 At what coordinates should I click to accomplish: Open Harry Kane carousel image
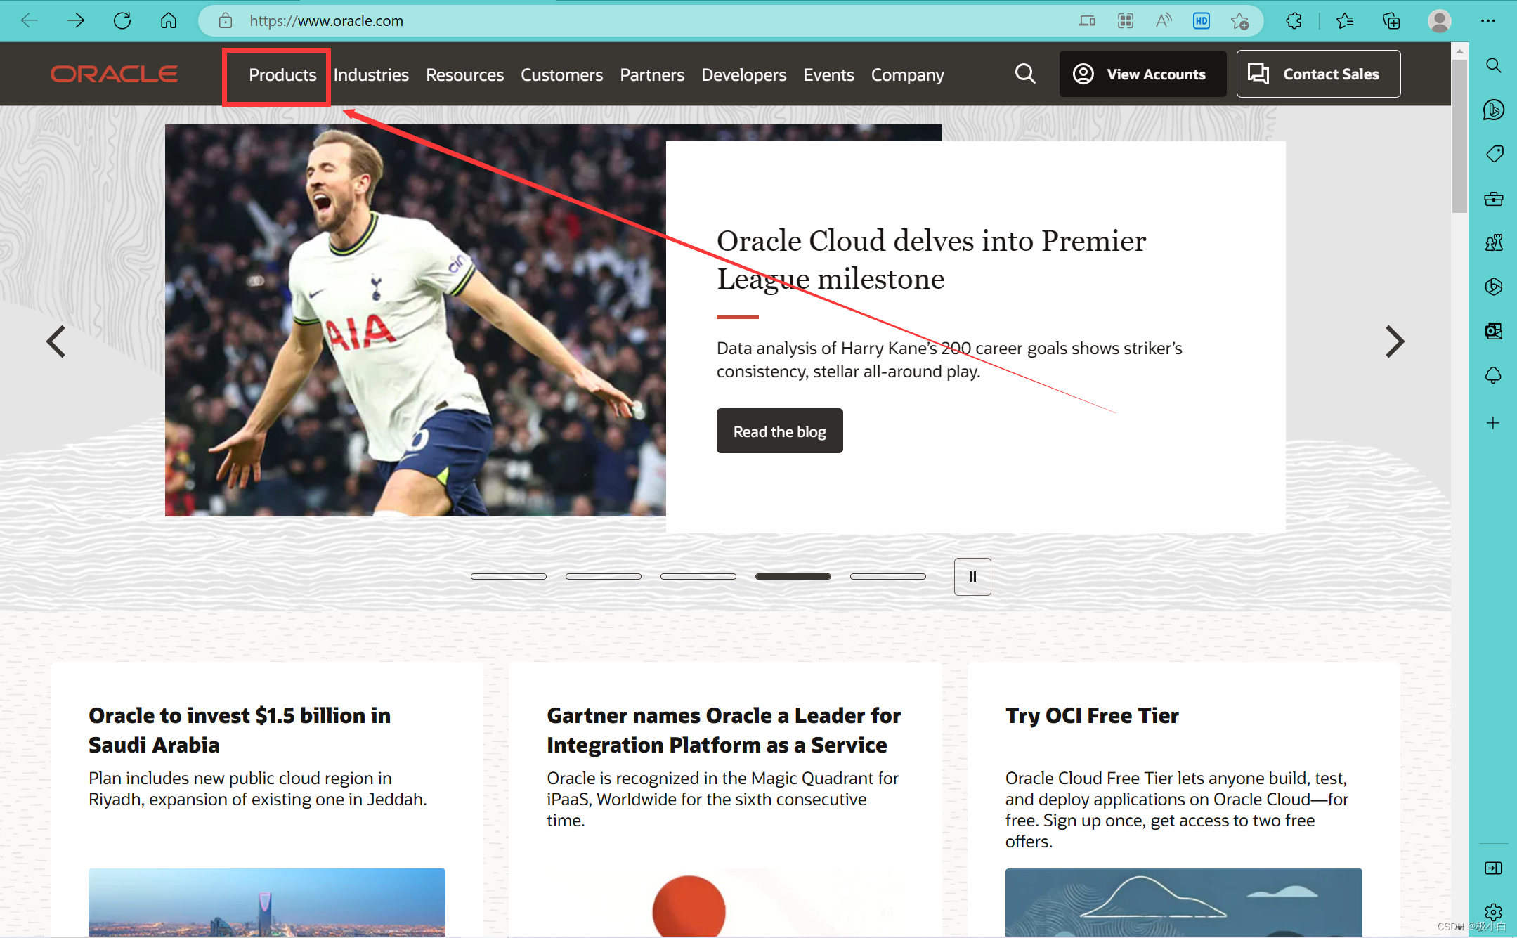[415, 320]
